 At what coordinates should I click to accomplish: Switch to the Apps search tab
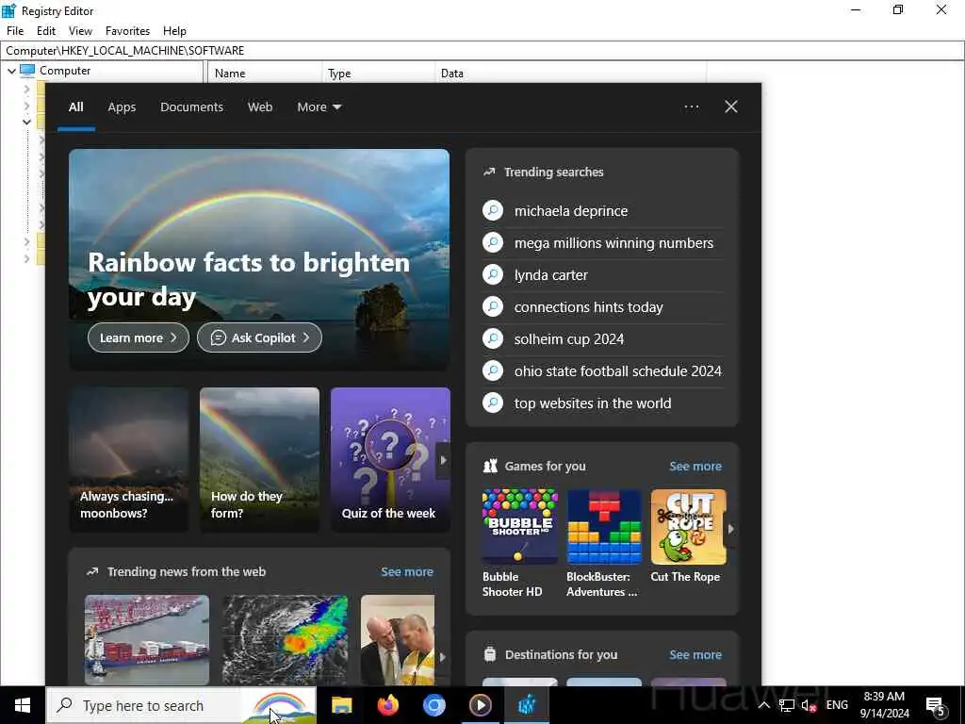[x=122, y=107]
